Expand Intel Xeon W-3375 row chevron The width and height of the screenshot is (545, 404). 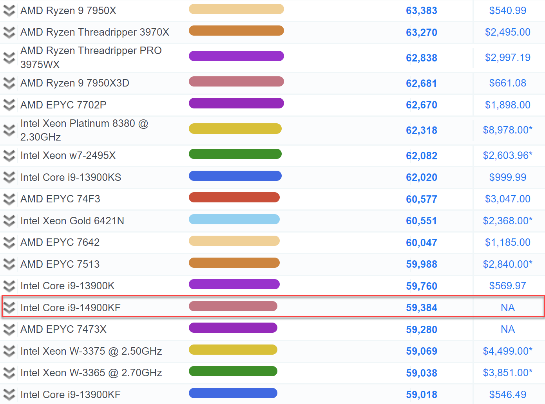pos(9,351)
